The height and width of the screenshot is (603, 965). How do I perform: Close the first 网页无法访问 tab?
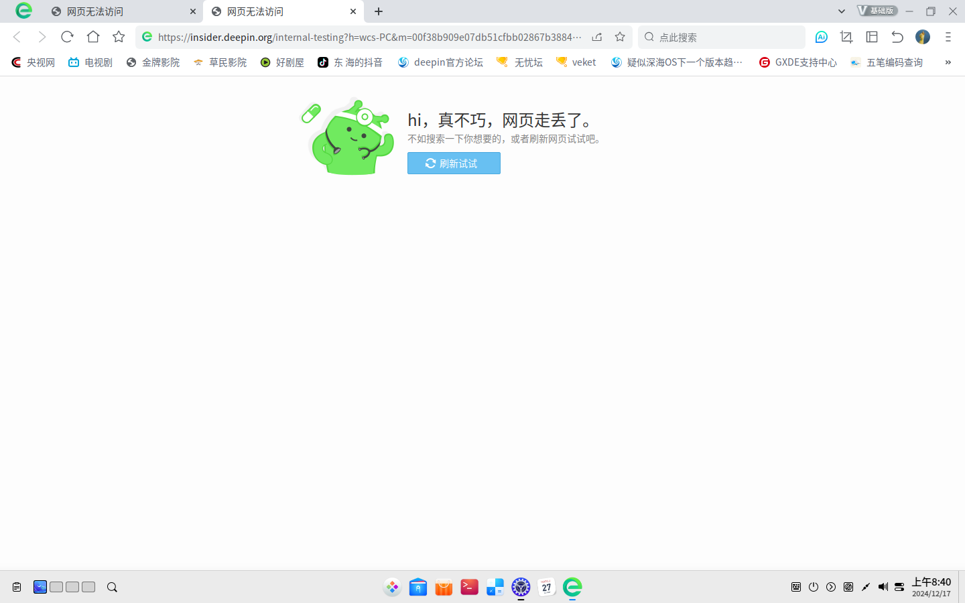pos(193,11)
